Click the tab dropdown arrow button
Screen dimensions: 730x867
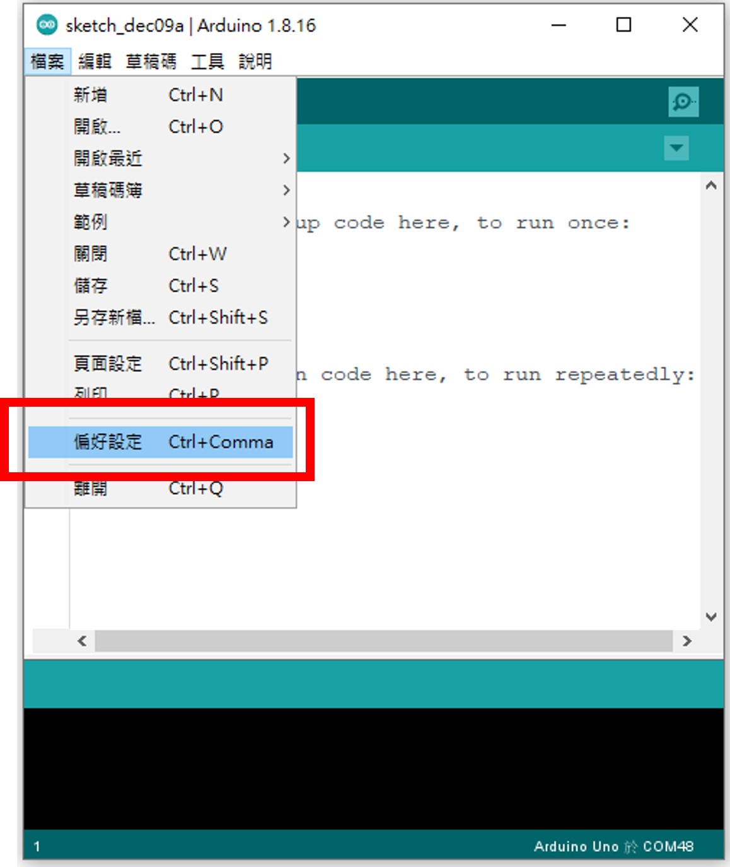676,148
